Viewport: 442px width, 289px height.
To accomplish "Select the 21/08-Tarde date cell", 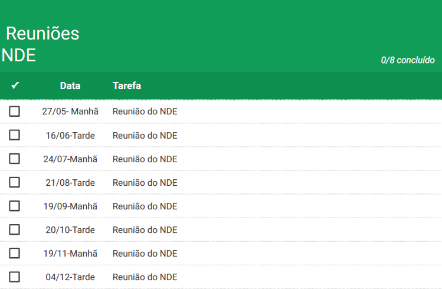I will pos(70,183).
